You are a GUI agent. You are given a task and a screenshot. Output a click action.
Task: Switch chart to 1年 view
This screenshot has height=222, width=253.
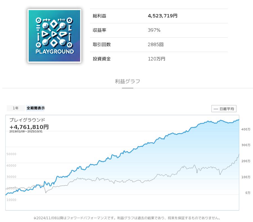[x=16, y=108]
